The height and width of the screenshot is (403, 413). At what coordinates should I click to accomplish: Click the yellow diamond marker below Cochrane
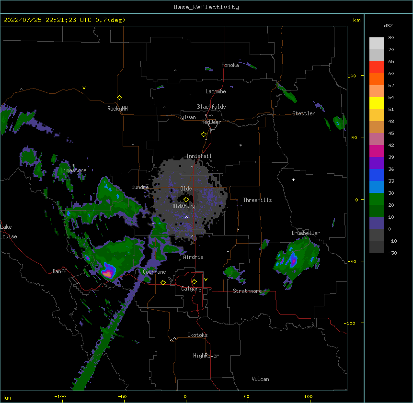163,282
